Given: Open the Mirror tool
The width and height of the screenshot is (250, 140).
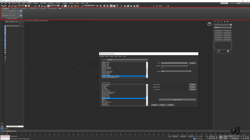Looking at the screenshot, I should click(97, 6).
